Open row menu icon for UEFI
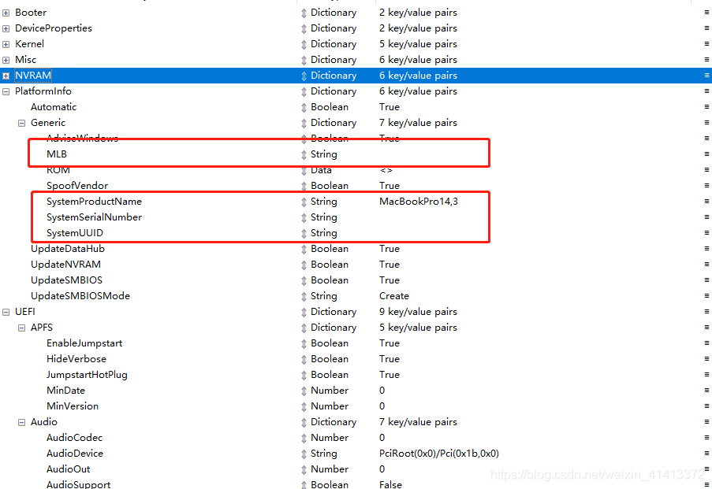The image size is (712, 489). (x=706, y=311)
